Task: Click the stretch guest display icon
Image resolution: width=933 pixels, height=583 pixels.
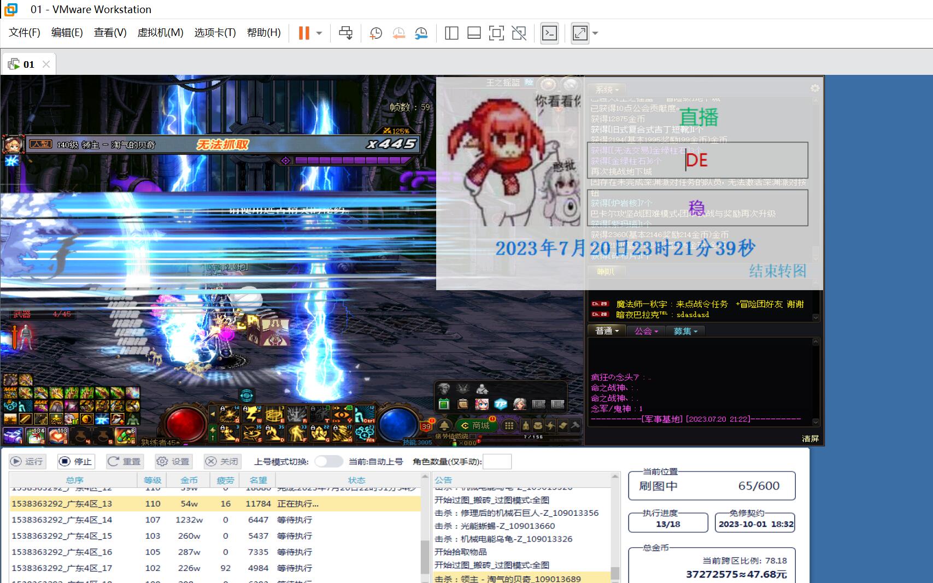Action: pyautogui.click(x=580, y=33)
